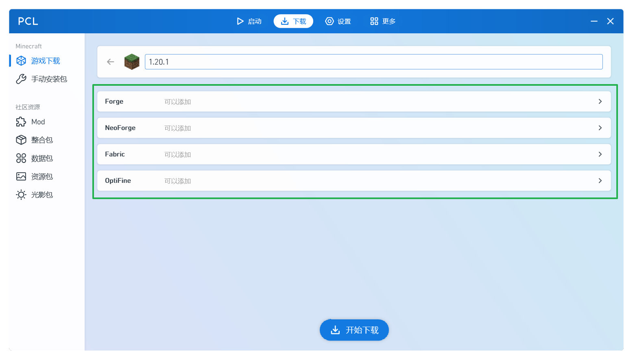Click the NeoForge label
This screenshot has width=633, height=360.
120,128
